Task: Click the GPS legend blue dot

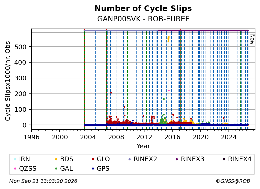Action: tap(93, 169)
